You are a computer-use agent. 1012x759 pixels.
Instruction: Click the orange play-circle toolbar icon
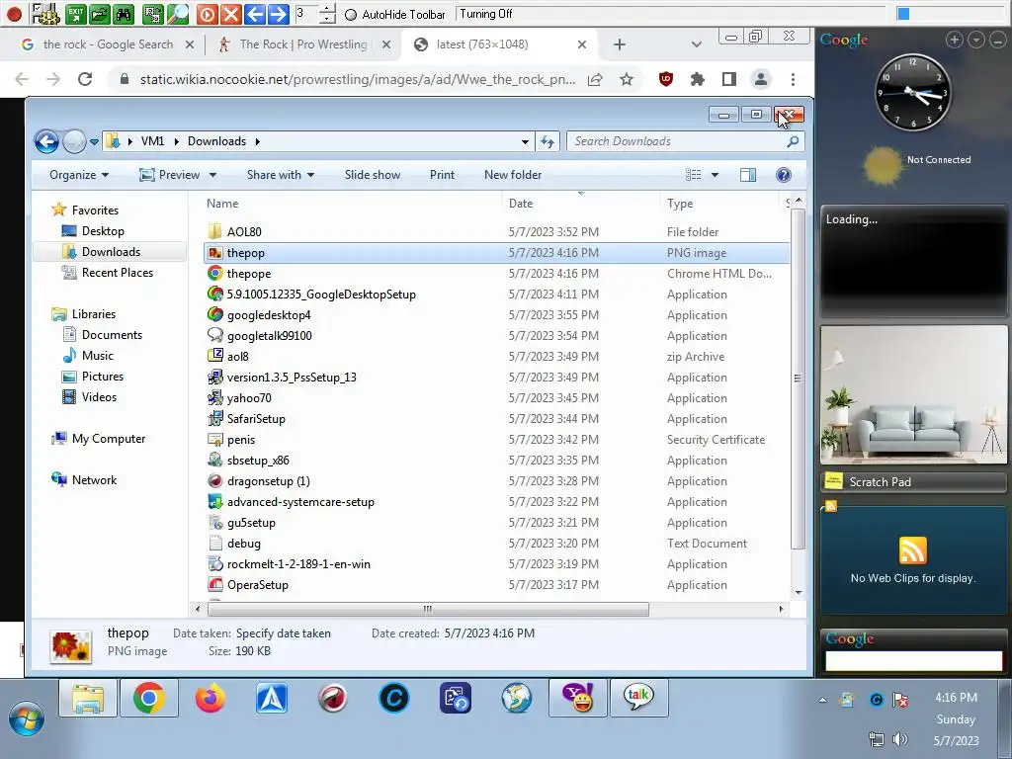click(x=207, y=14)
